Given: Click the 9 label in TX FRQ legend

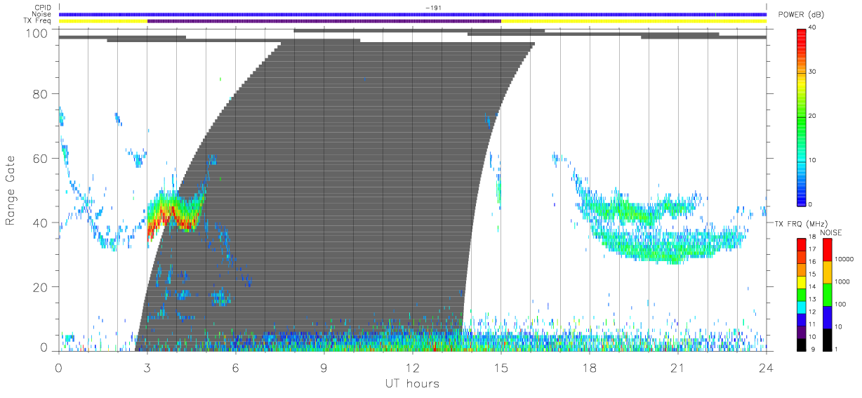Looking at the screenshot, I should click(x=811, y=349).
